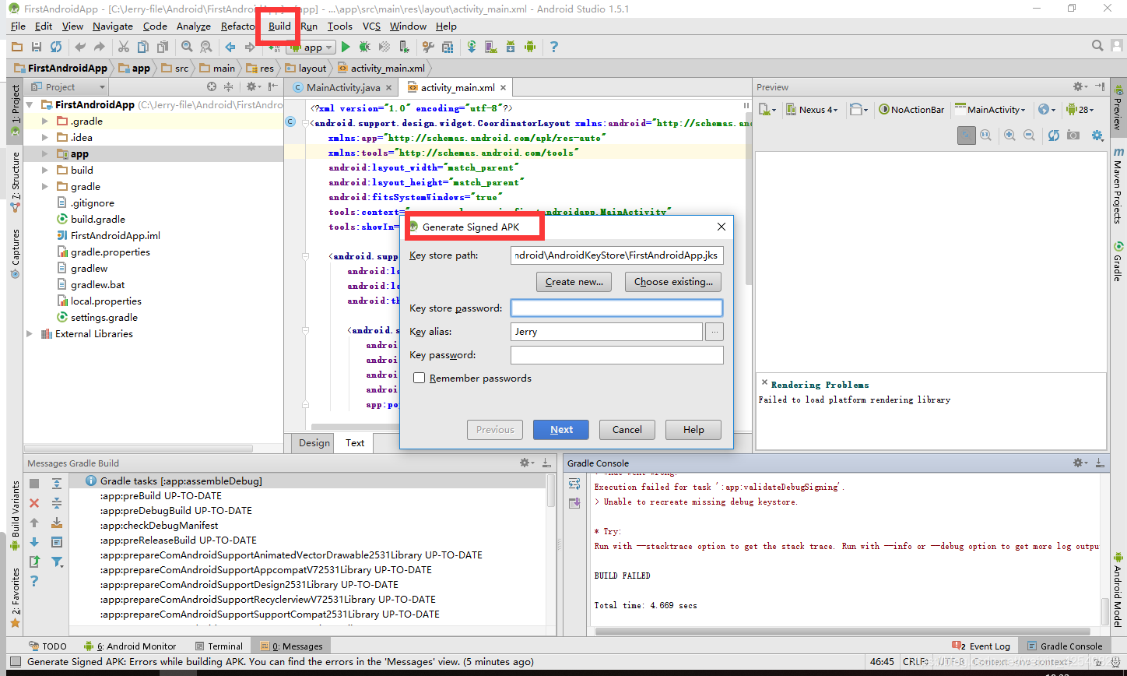Switch to Design tab of editor
This screenshot has width=1127, height=676.
(x=314, y=442)
